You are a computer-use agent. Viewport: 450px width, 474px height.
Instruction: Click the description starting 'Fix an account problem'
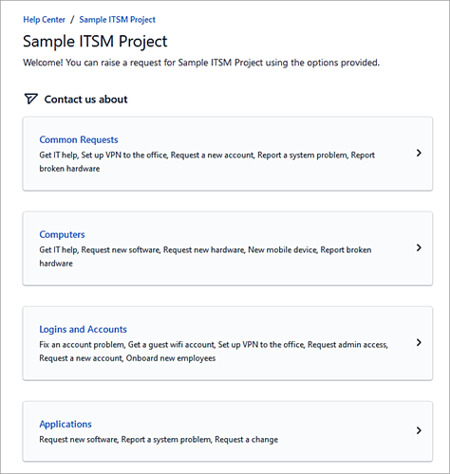tap(214, 352)
